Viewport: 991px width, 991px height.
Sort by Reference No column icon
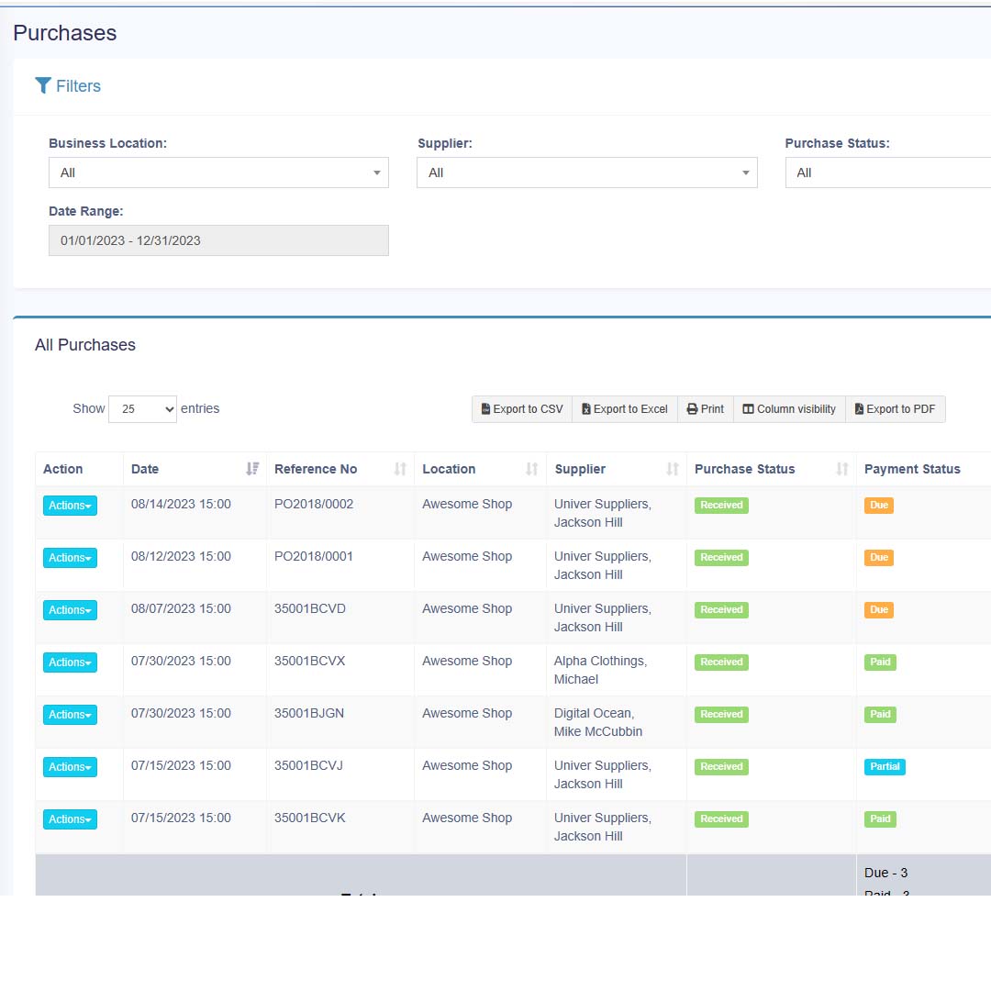pos(400,469)
